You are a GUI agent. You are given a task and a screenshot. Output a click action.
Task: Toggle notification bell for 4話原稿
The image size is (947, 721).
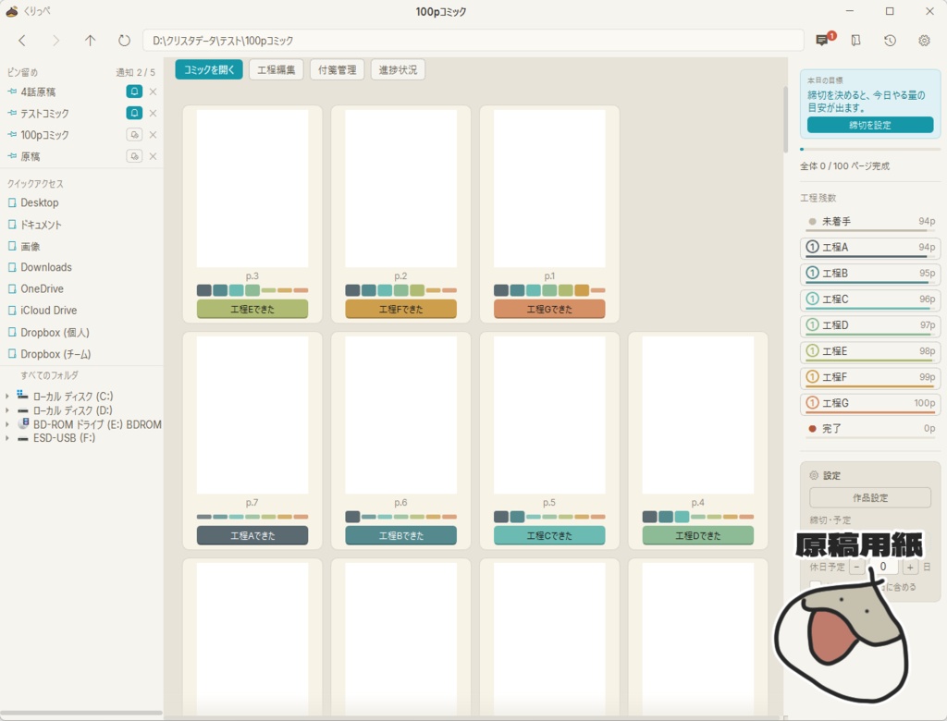click(x=134, y=92)
